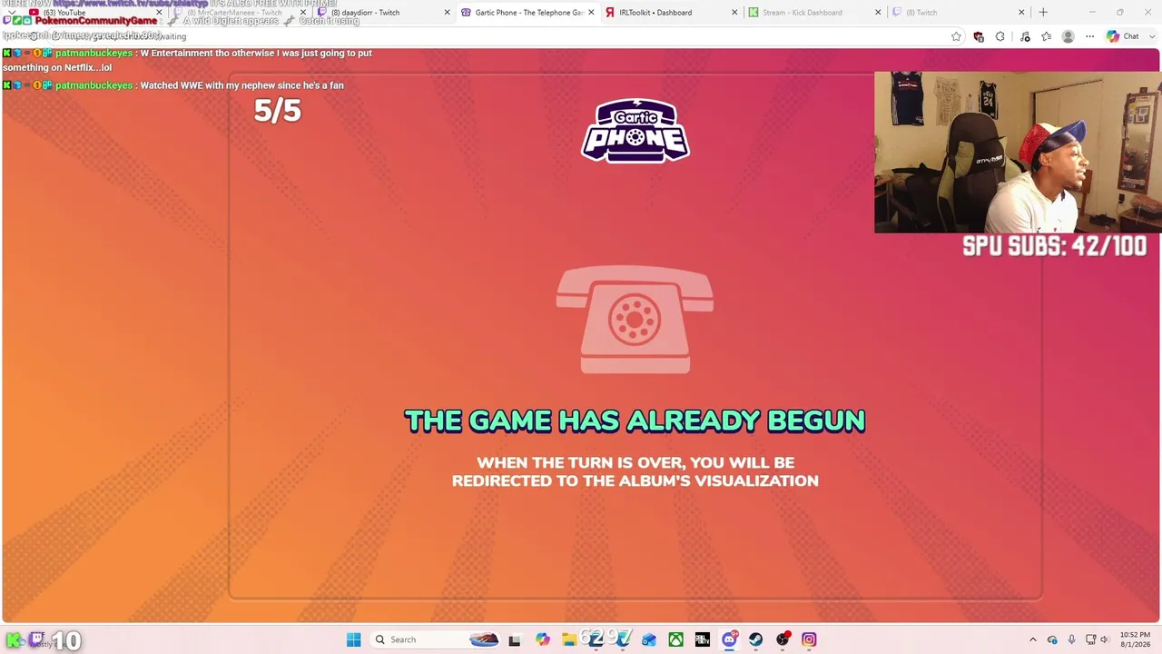Screen dimensions: 1162x654
Task: Open the black-and-white app icon beside Xbox
Action: click(x=702, y=639)
